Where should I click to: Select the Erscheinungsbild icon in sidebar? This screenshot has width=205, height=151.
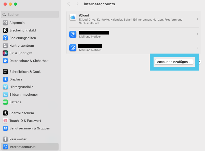tap(5, 30)
